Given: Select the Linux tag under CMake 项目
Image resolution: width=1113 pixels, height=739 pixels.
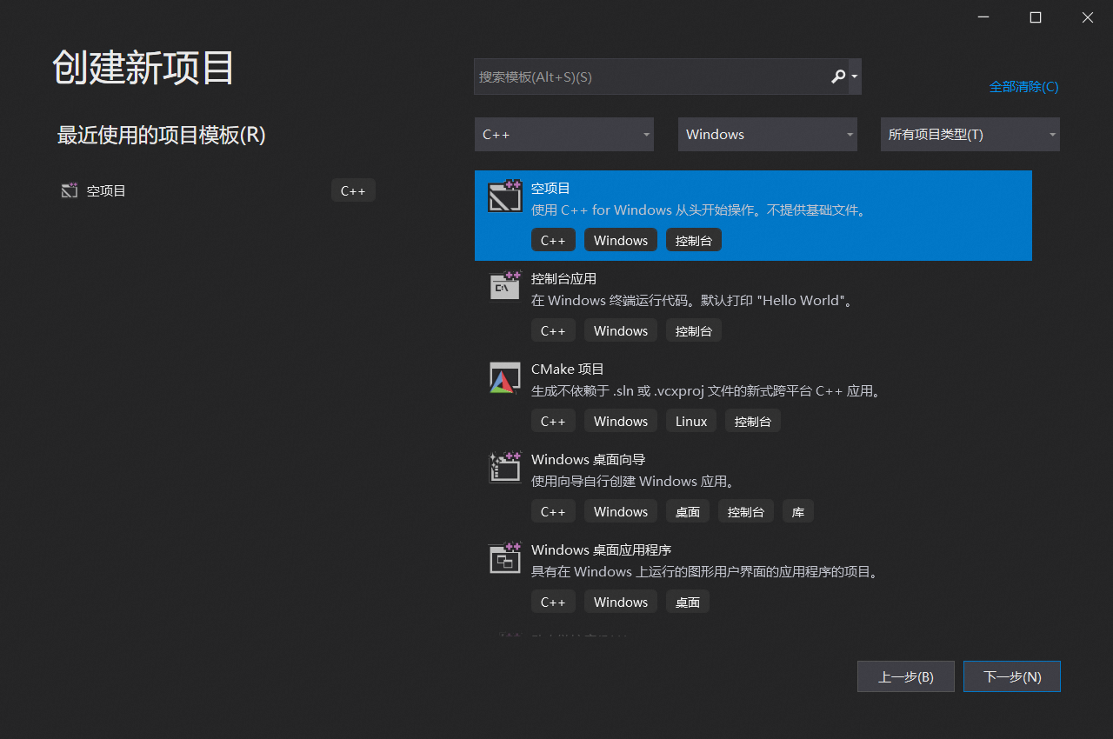Looking at the screenshot, I should [x=690, y=421].
